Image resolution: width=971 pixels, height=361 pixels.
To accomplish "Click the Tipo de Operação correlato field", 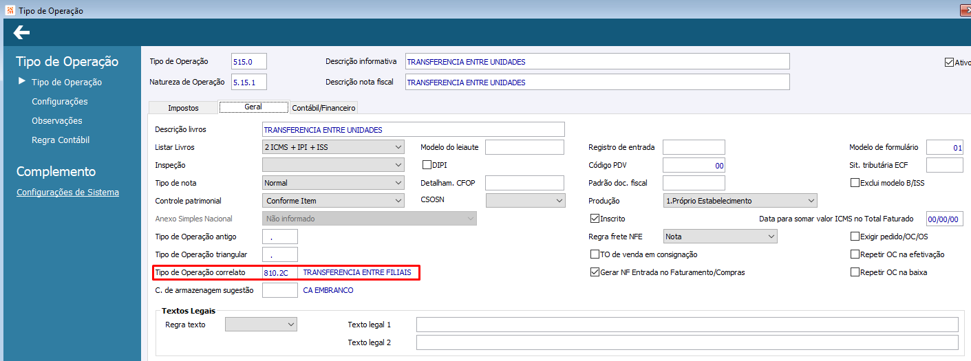I will tap(280, 272).
